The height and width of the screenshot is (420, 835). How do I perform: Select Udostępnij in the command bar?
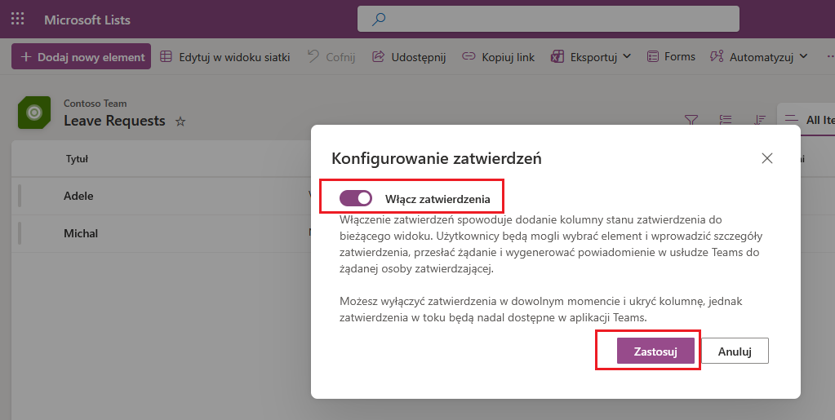pyautogui.click(x=409, y=57)
